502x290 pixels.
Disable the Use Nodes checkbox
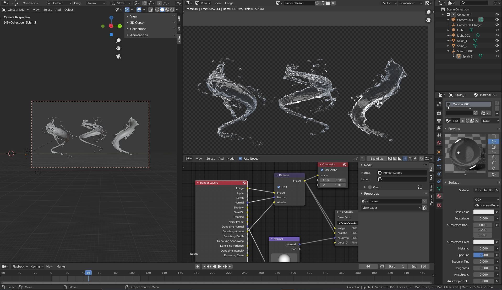(x=240, y=159)
